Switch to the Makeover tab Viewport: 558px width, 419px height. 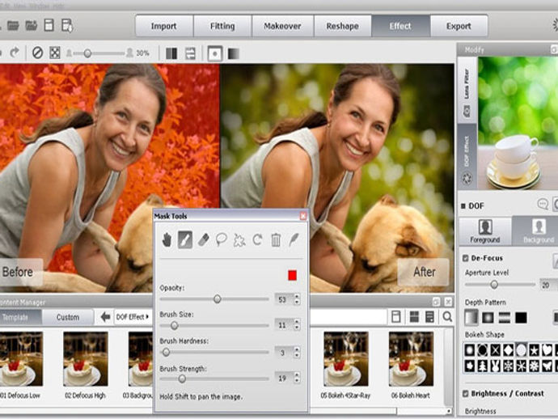pyautogui.click(x=282, y=26)
